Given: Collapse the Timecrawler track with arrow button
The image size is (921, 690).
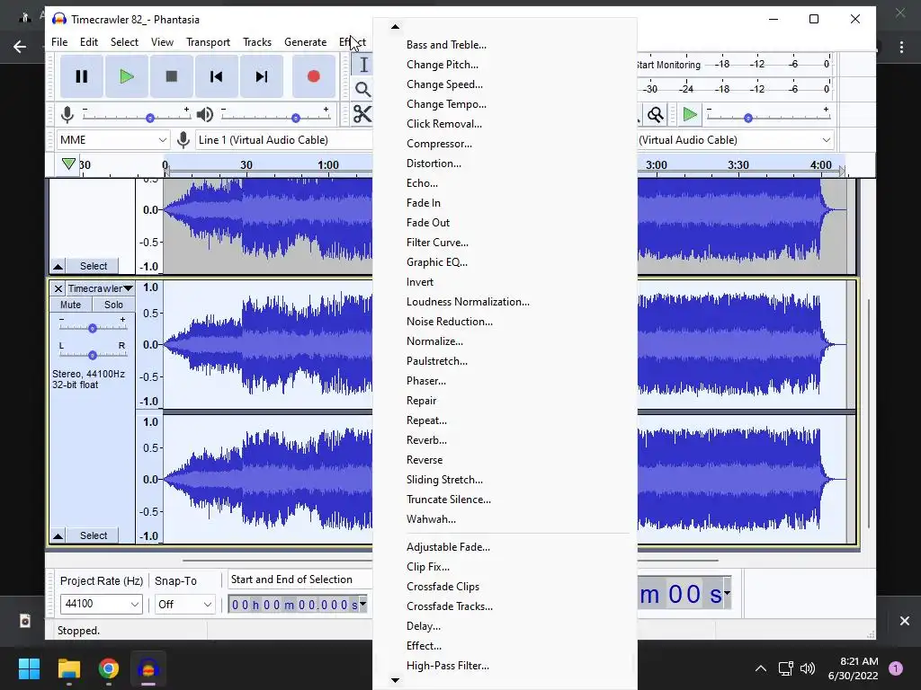Looking at the screenshot, I should coord(58,535).
